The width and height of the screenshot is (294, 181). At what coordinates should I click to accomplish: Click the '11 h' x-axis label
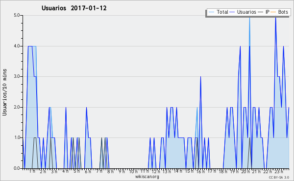coord(145,171)
